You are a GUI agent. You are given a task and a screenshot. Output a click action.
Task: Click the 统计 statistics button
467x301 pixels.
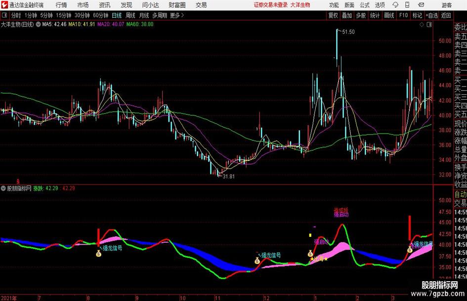point(375,15)
